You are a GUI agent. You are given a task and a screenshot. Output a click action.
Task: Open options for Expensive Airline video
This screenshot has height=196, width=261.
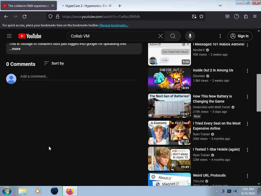[x=247, y=124]
